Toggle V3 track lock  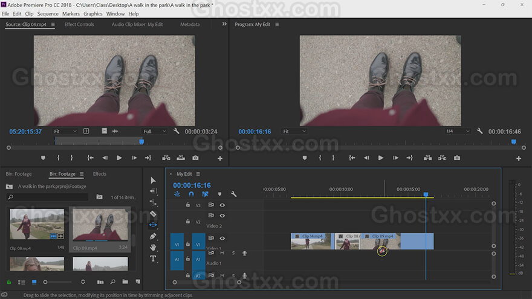[x=187, y=205]
